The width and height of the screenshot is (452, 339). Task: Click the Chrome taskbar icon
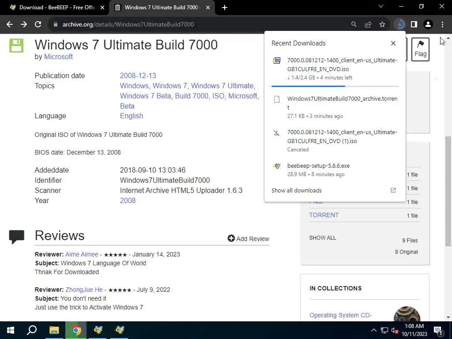click(x=76, y=330)
